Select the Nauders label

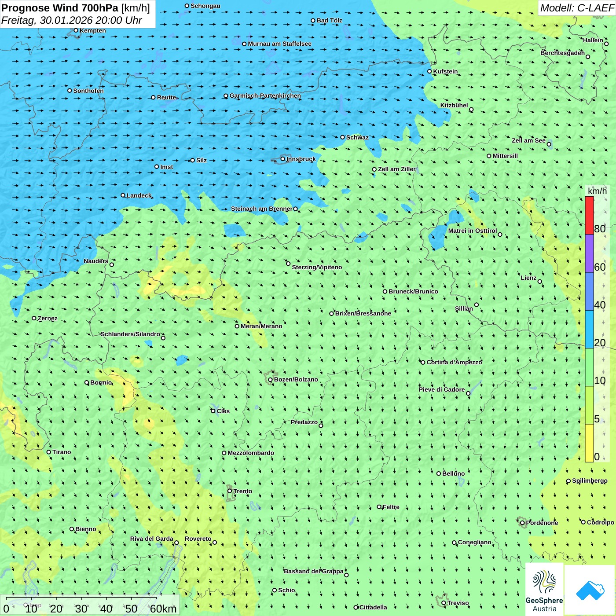96,261
